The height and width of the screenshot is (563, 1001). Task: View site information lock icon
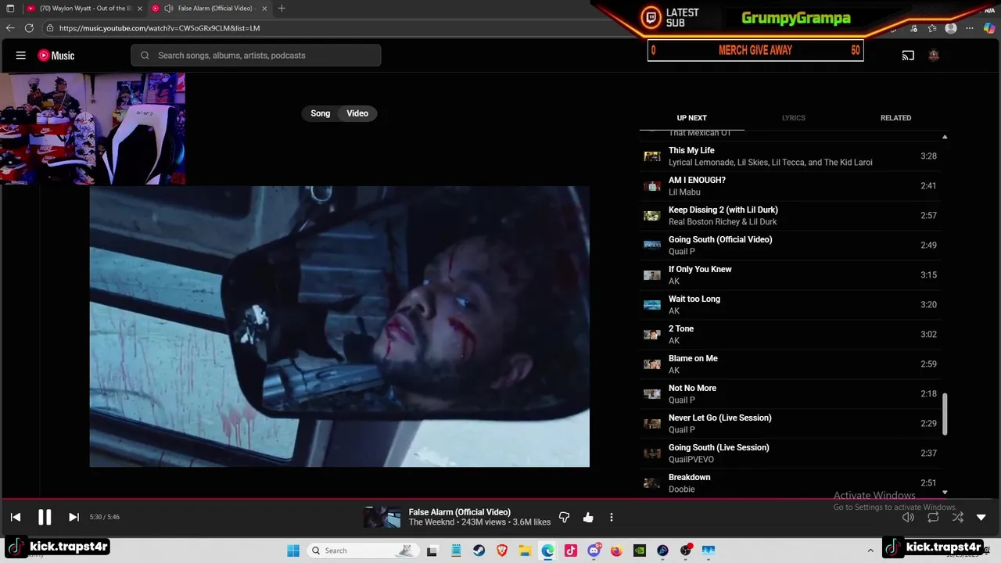50,28
